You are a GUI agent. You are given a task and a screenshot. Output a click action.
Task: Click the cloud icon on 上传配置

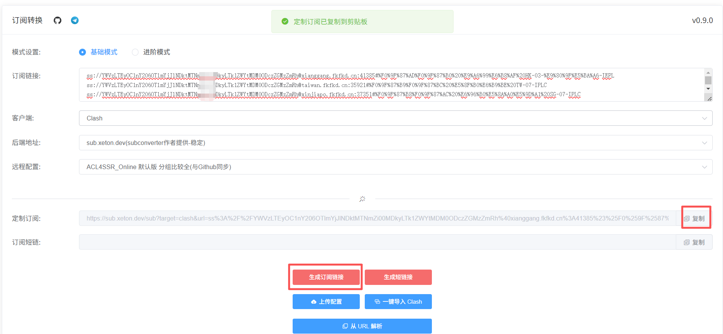coord(314,302)
